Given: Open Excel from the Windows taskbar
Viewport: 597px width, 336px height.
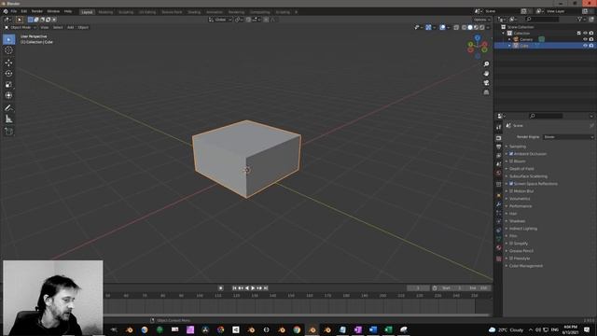Looking at the screenshot, I should (x=388, y=329).
